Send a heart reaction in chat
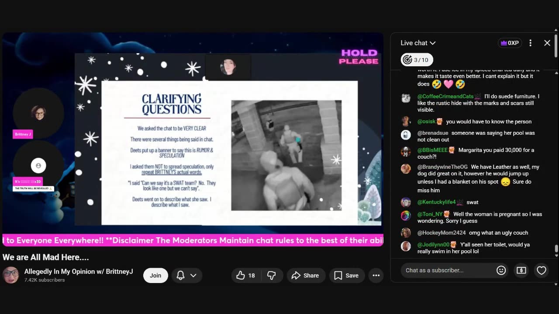Viewport: 559px width, 314px height. point(542,270)
